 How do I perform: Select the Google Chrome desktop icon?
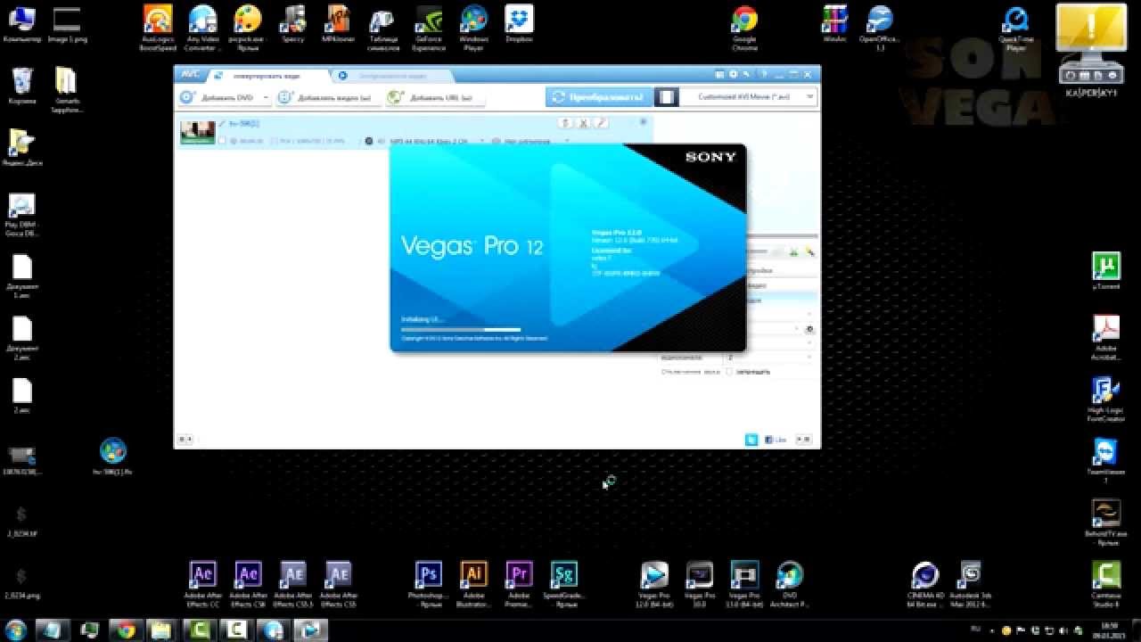[744, 29]
